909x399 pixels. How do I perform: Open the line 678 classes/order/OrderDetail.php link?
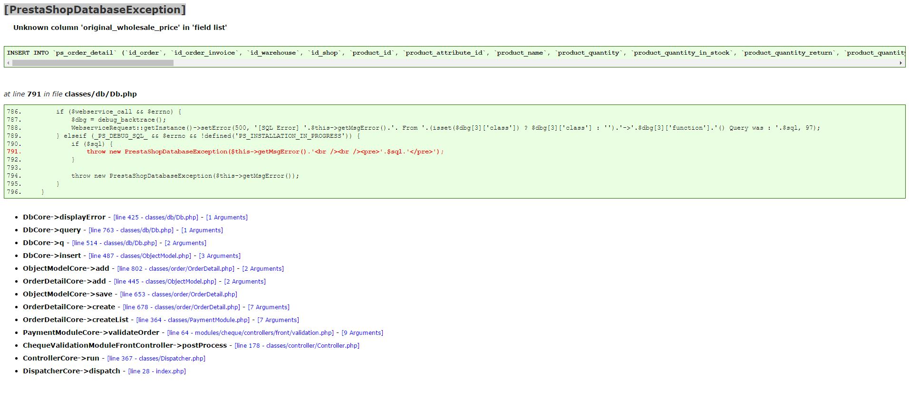[182, 307]
